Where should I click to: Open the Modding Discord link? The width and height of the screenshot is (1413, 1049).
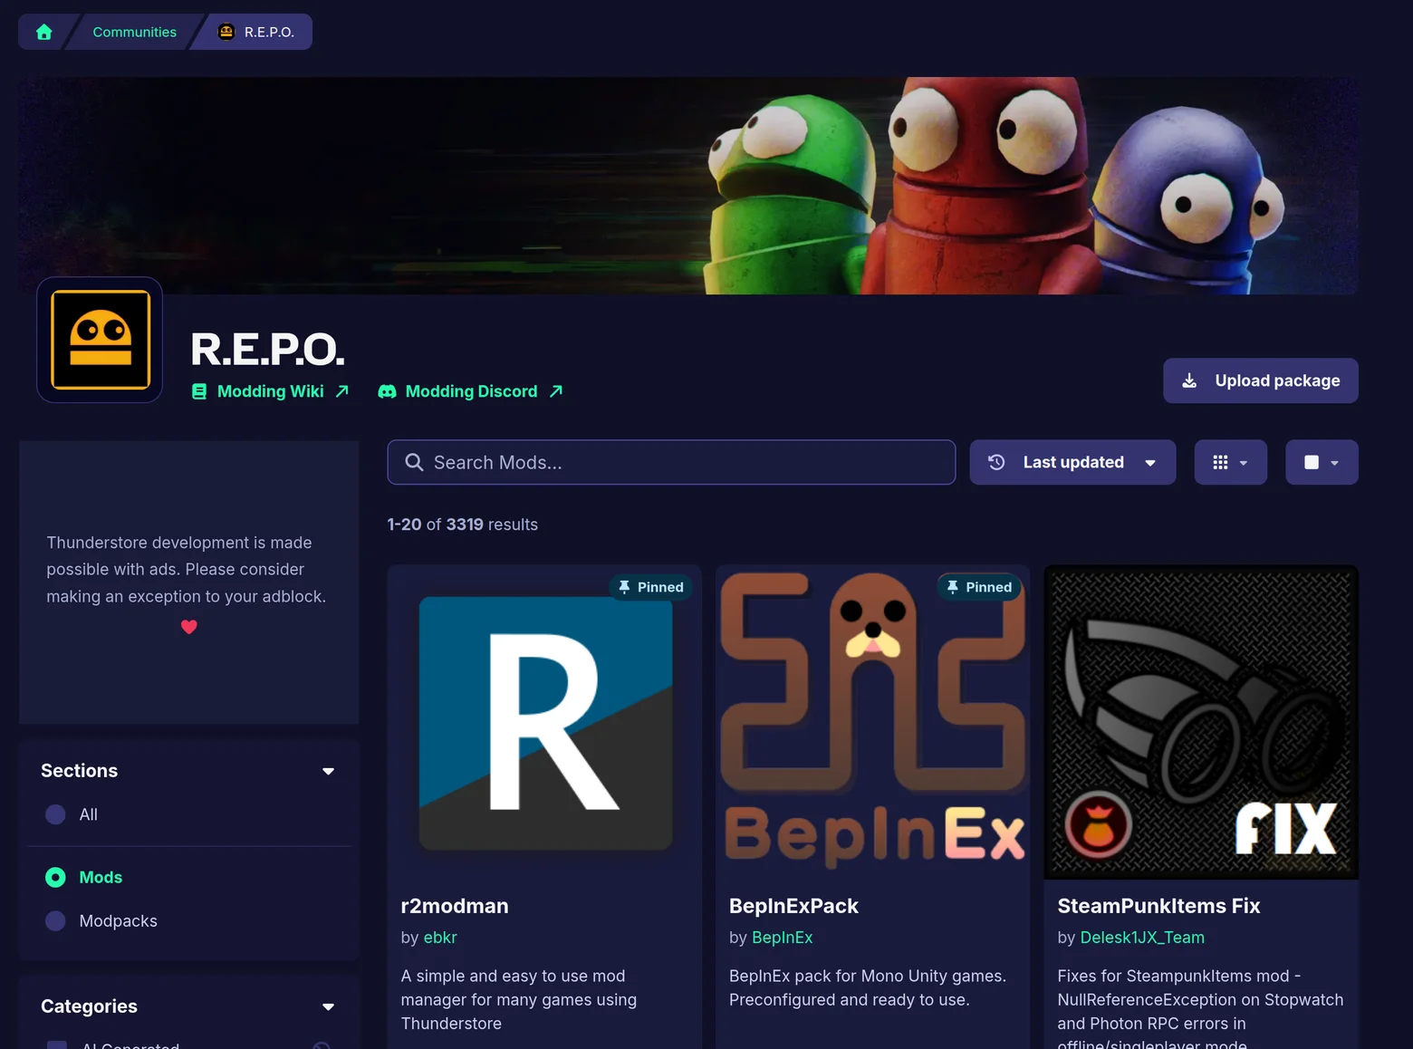click(471, 391)
